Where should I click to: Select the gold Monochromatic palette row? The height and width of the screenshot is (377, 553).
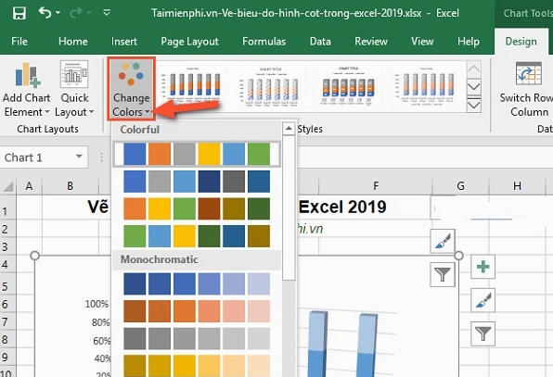pos(197,366)
